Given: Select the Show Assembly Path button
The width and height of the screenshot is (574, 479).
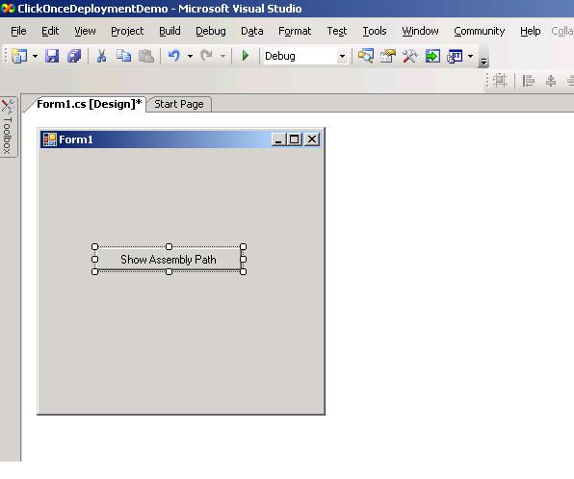Looking at the screenshot, I should [169, 260].
